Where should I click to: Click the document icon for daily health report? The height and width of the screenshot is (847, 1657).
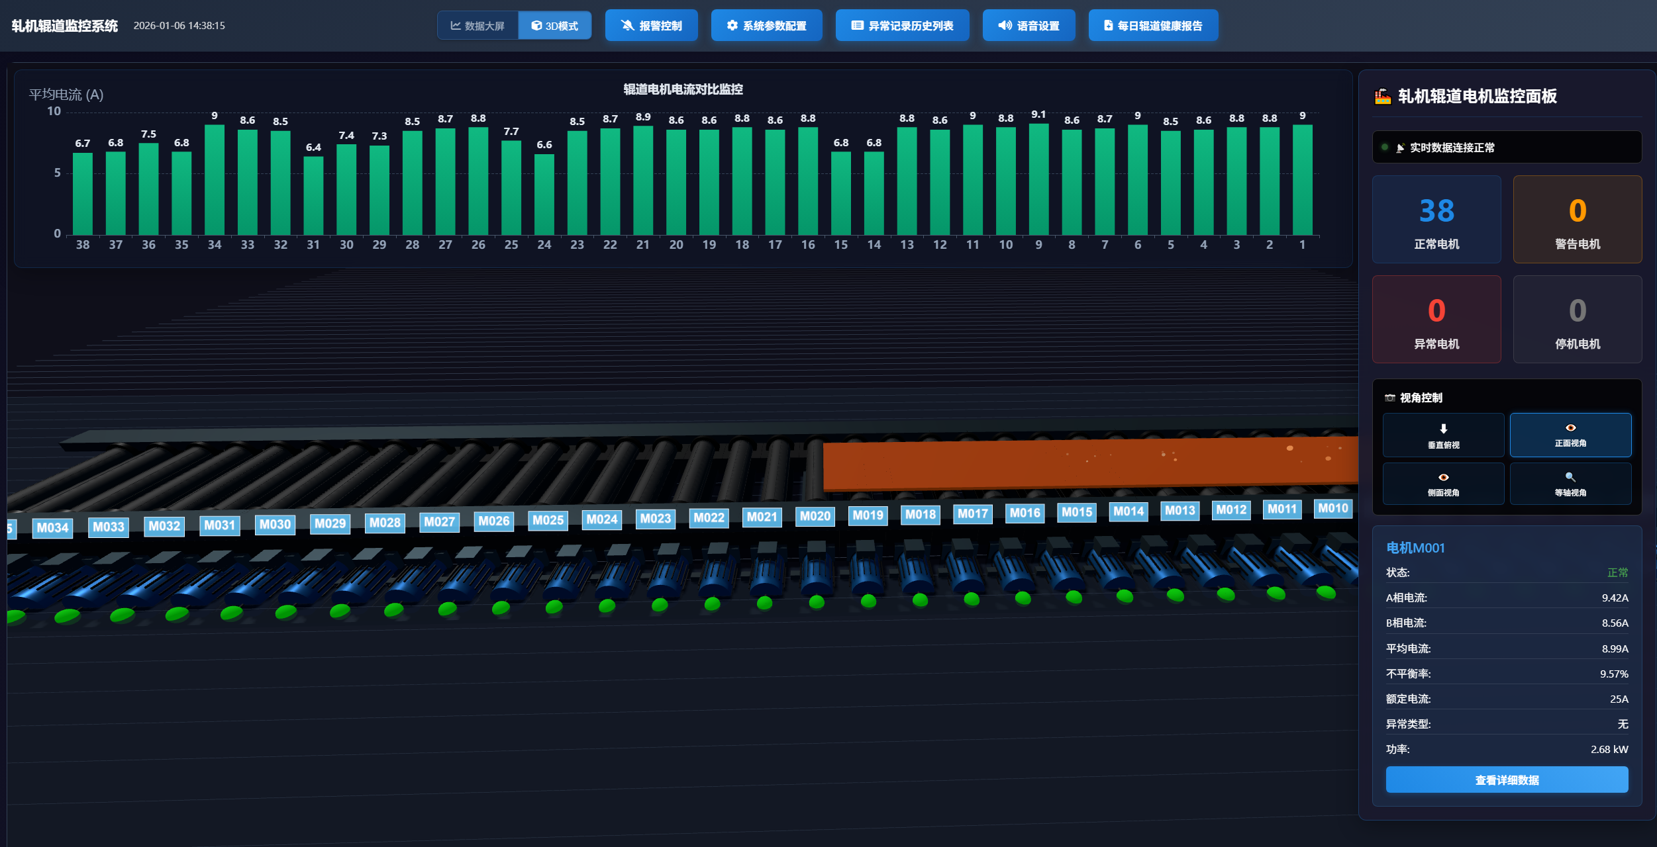pos(1108,25)
